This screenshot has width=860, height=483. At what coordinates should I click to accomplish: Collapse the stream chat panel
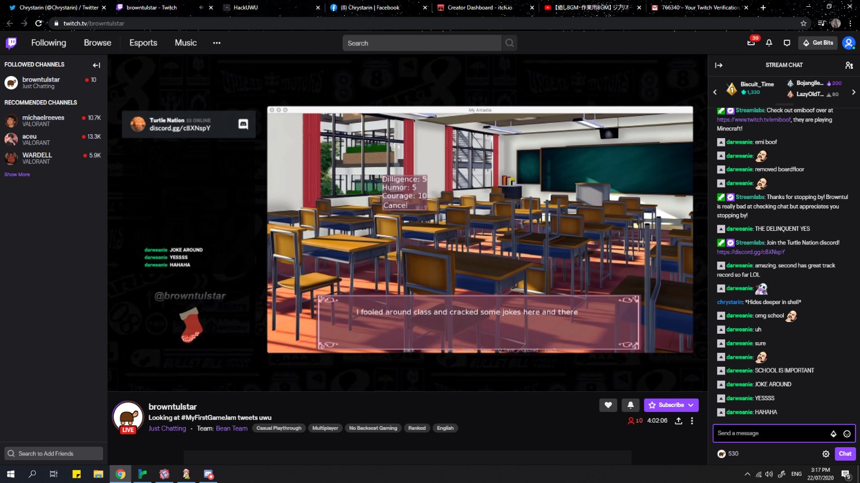click(x=719, y=65)
